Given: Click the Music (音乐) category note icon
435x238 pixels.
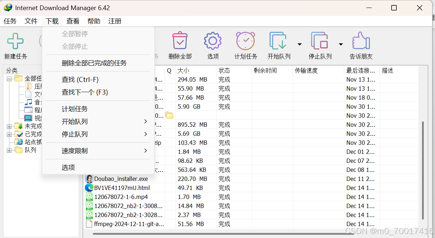Looking at the screenshot, I should [29, 102].
